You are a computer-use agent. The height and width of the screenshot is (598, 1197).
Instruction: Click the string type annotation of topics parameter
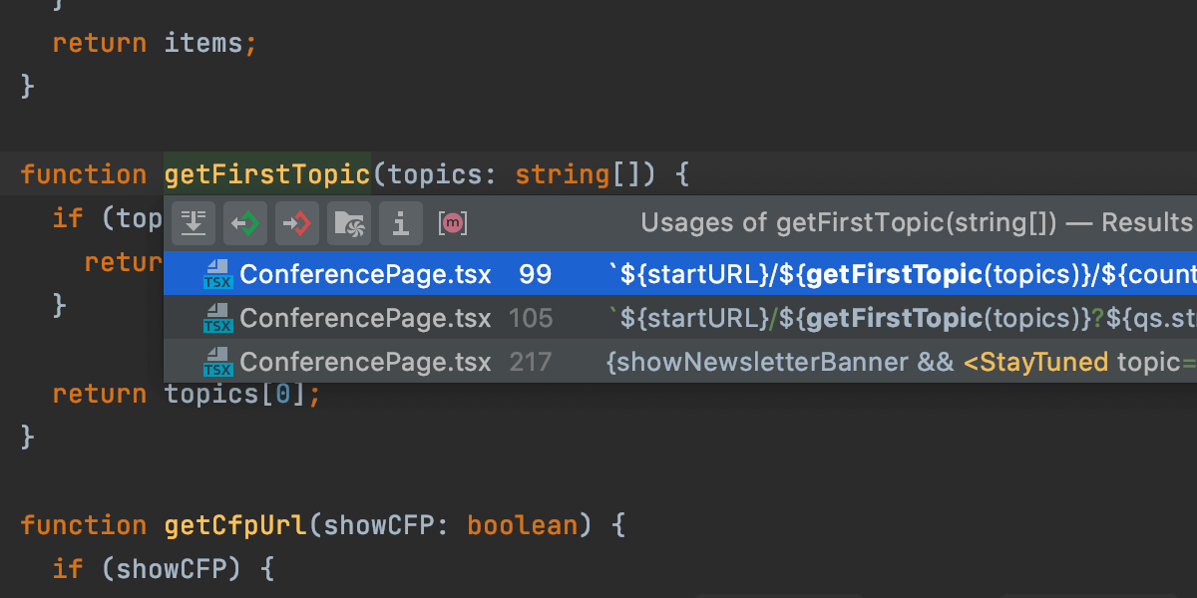(562, 173)
